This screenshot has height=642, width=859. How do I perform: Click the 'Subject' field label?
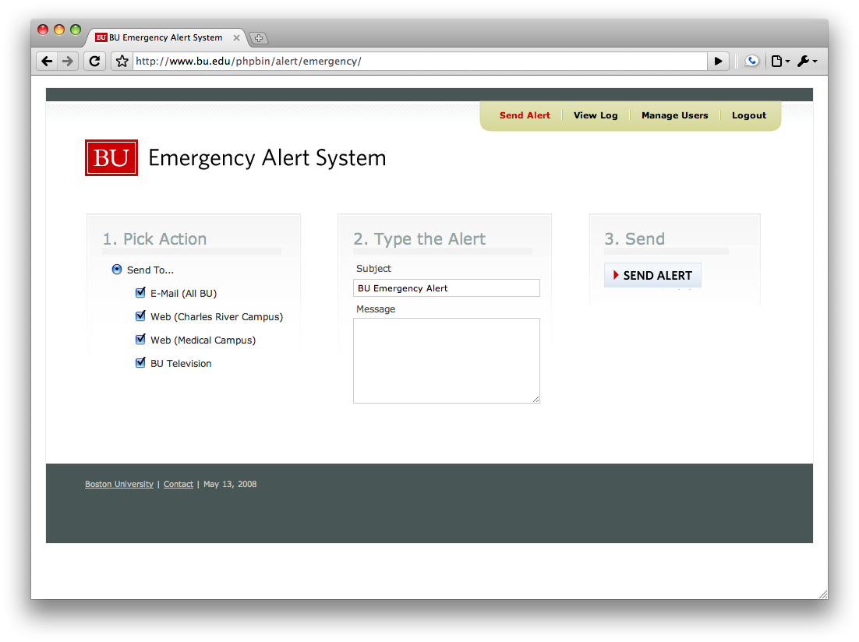(x=373, y=269)
